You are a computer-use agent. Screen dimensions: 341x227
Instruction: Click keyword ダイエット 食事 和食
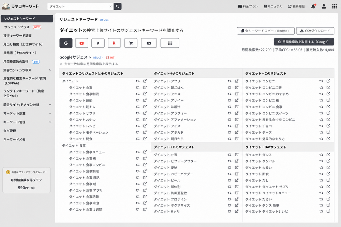[x=84, y=203]
